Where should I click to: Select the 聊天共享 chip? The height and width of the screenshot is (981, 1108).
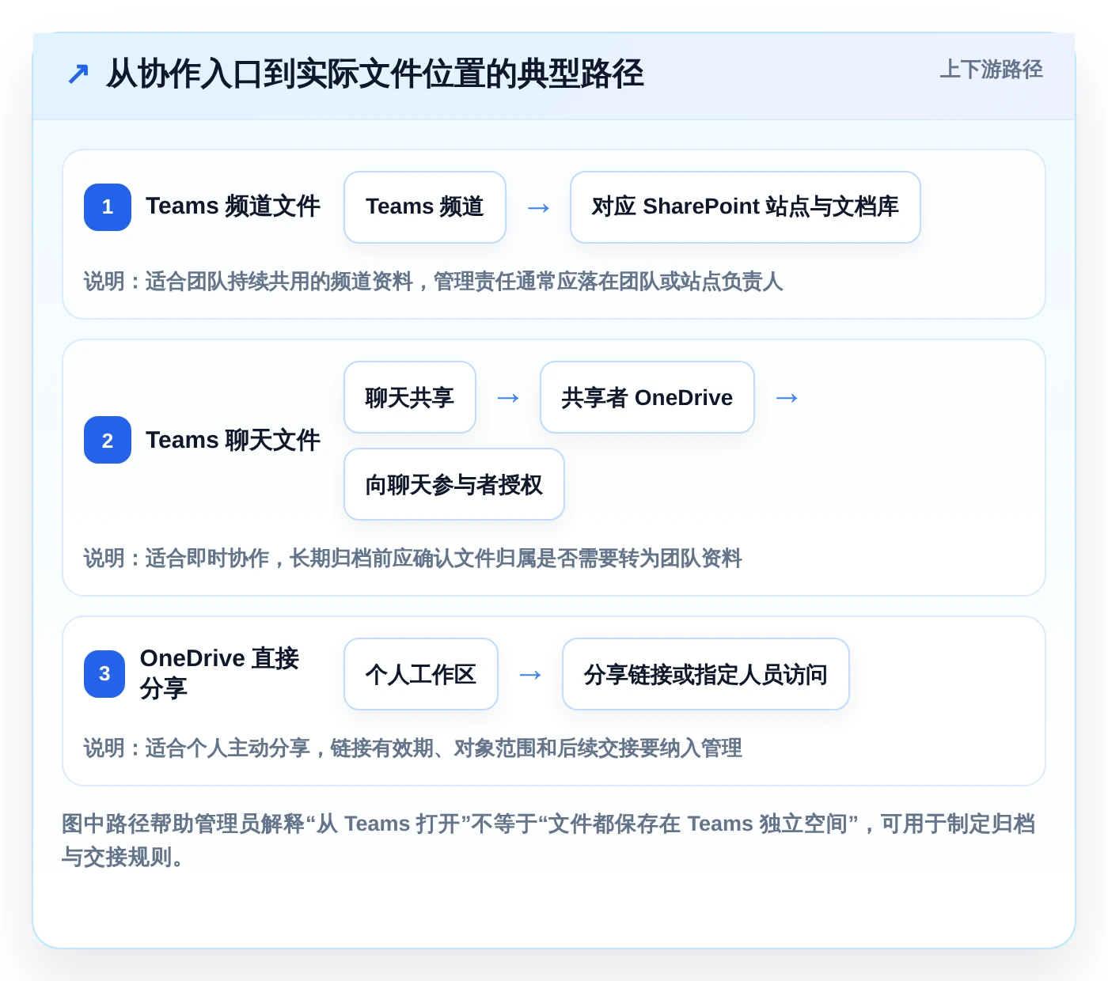(x=410, y=397)
